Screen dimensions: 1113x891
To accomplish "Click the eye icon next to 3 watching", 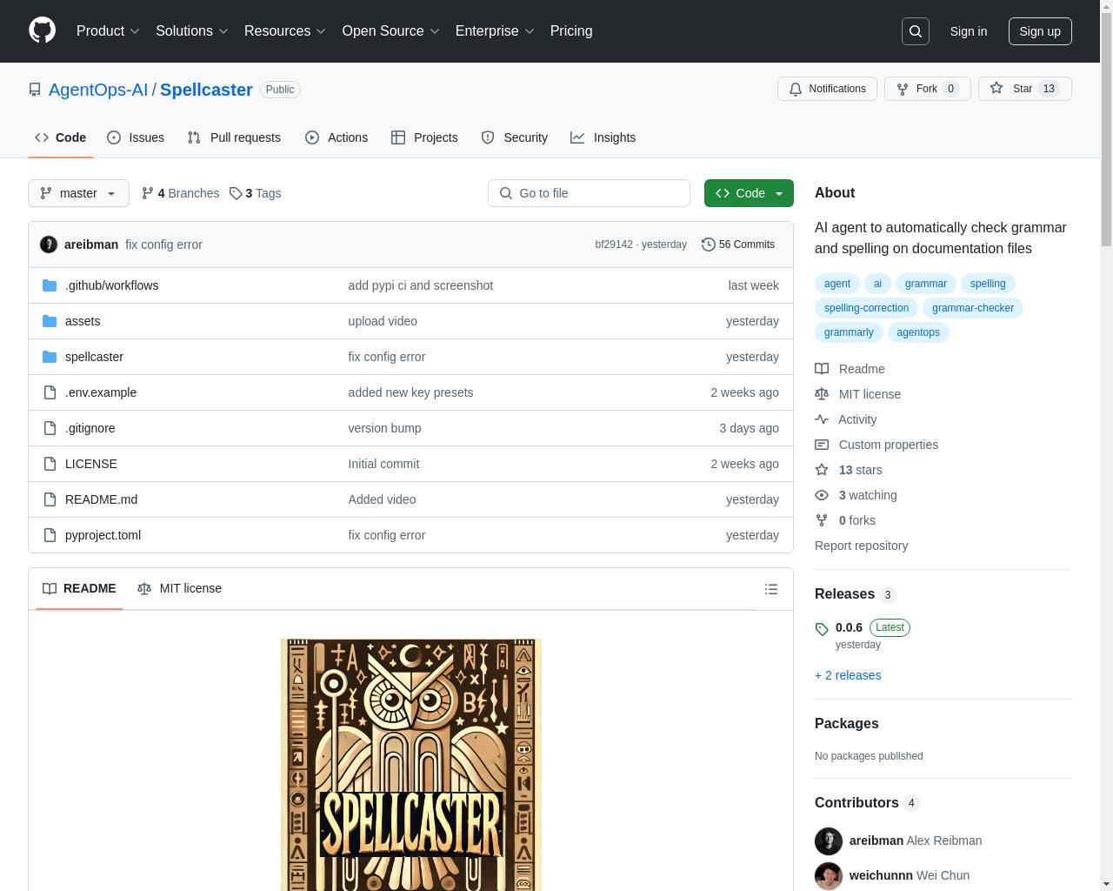I will pyautogui.click(x=822, y=495).
